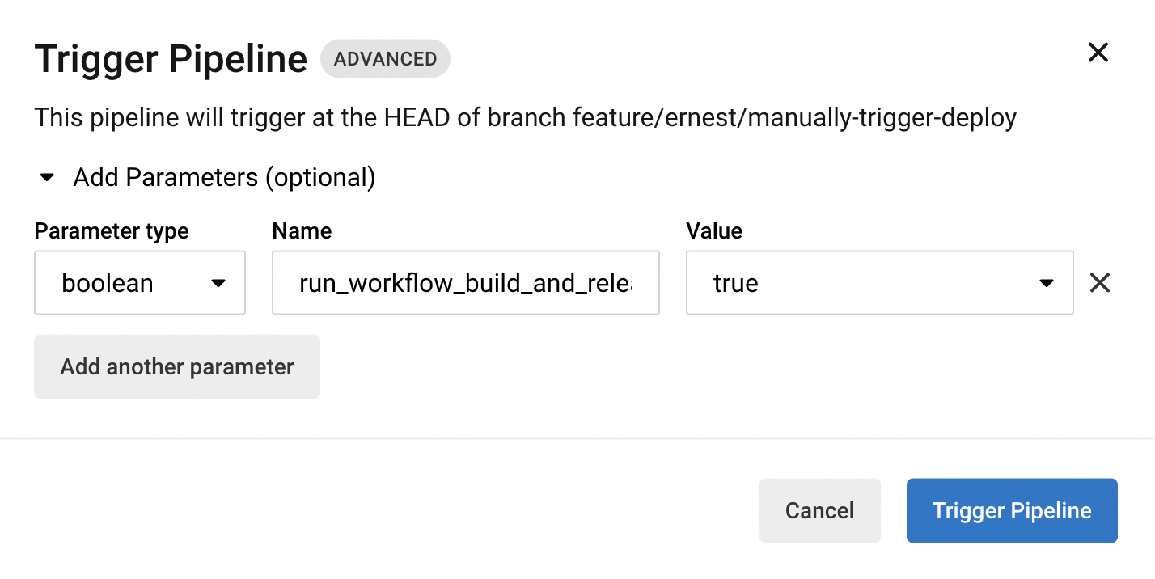1155x579 pixels.
Task: Click the ADVANCED badge
Action: [x=385, y=59]
